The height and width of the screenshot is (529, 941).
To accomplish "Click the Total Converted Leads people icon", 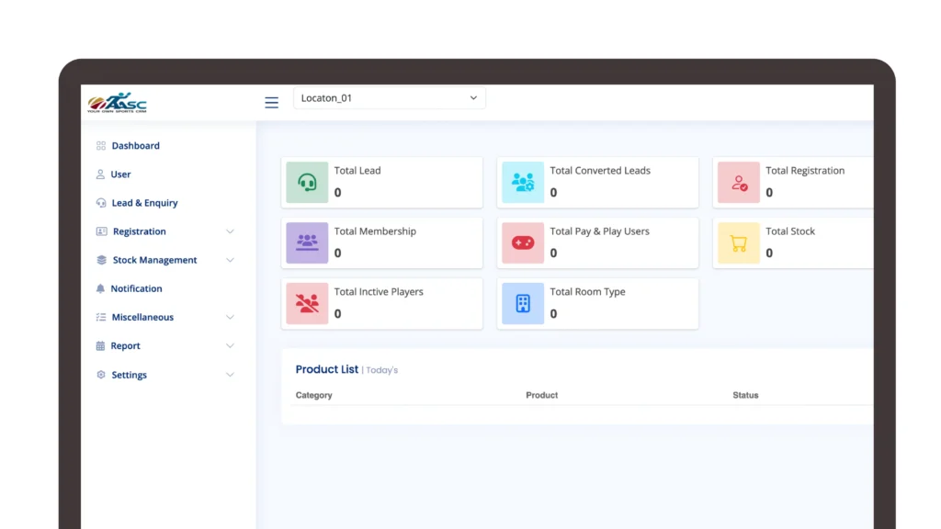I will (x=523, y=182).
